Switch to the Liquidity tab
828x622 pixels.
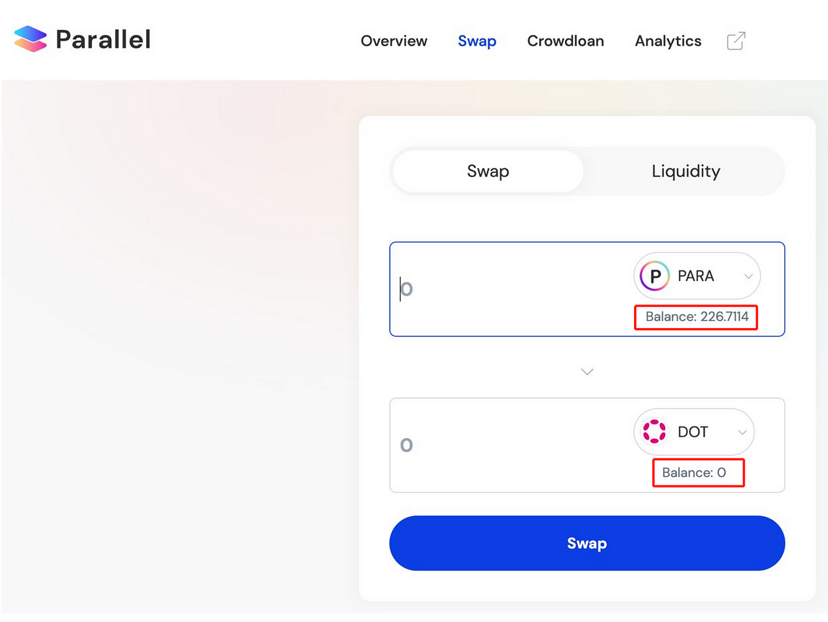(x=685, y=171)
